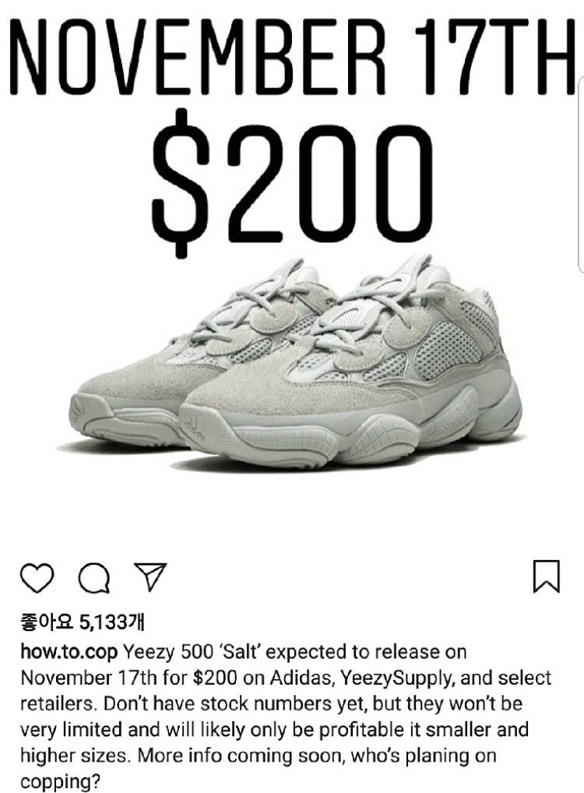Click the phrase 'very limited' in the caption
The height and width of the screenshot is (793, 584).
(x=72, y=729)
